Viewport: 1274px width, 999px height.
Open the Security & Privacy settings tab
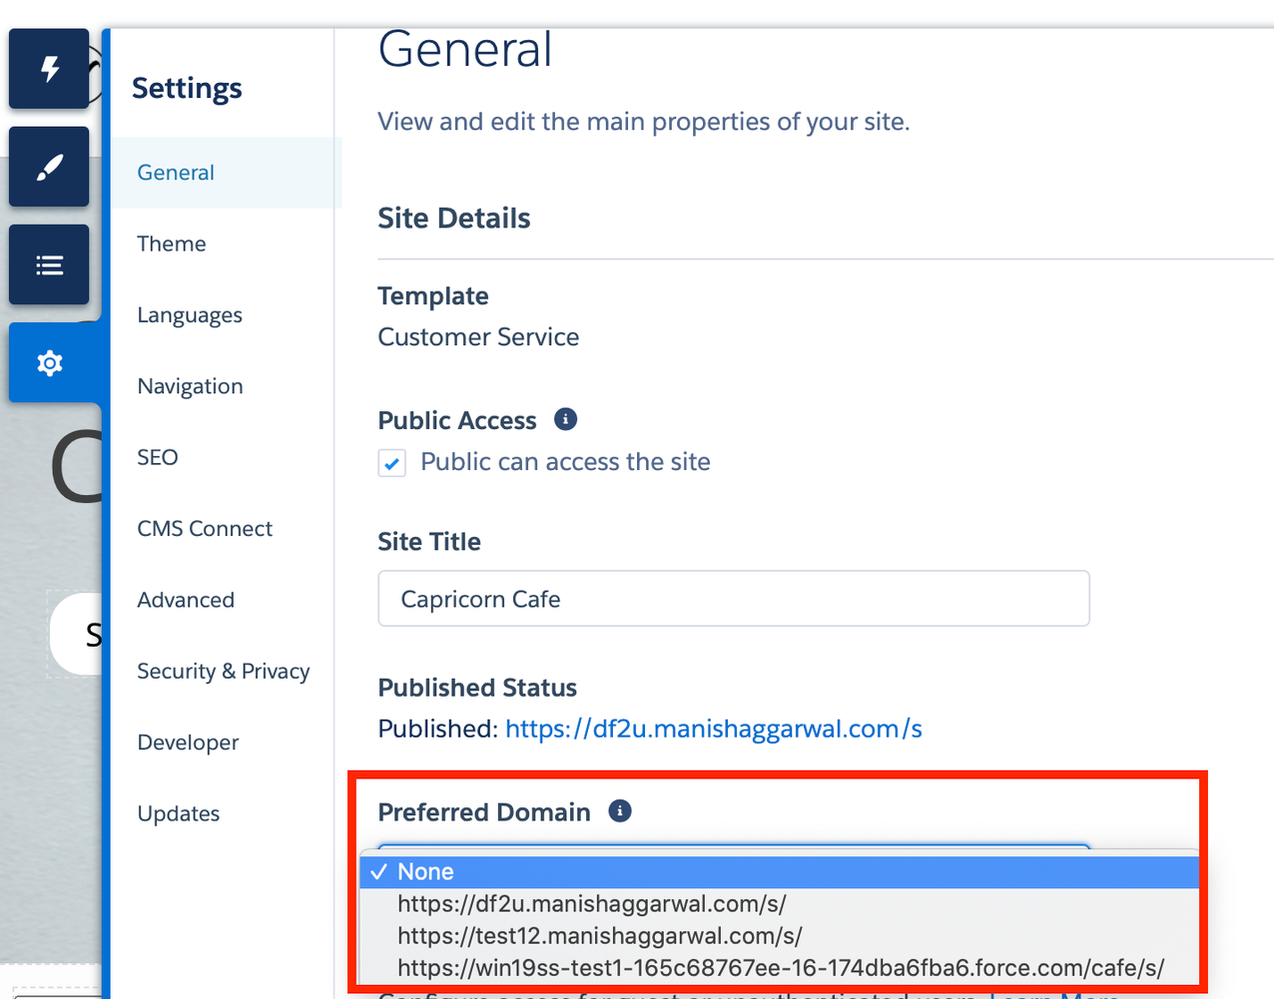pyautogui.click(x=222, y=672)
